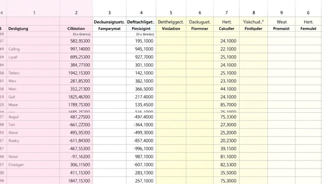Image resolution: width=322 pixels, height=184 pixels.
Task: Pick the Calculler cell 22.1000
Action: pos(226,49)
